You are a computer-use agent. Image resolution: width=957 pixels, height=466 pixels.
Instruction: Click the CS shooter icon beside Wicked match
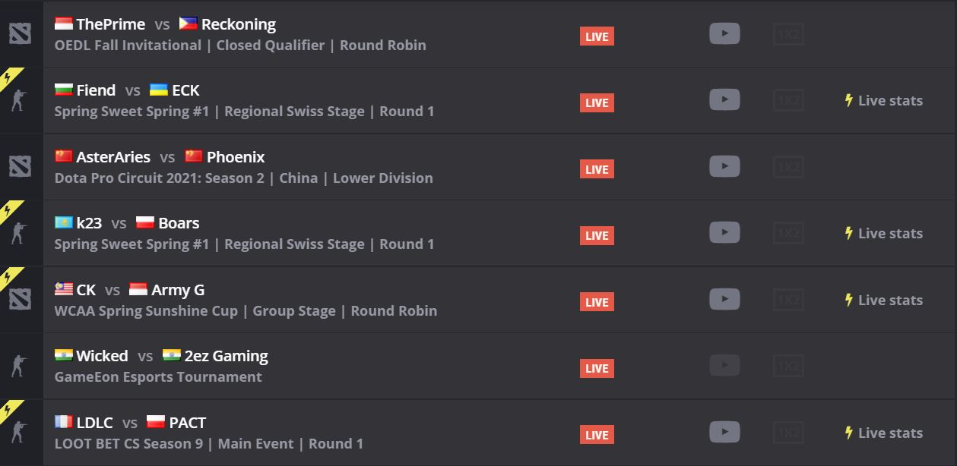[18, 366]
